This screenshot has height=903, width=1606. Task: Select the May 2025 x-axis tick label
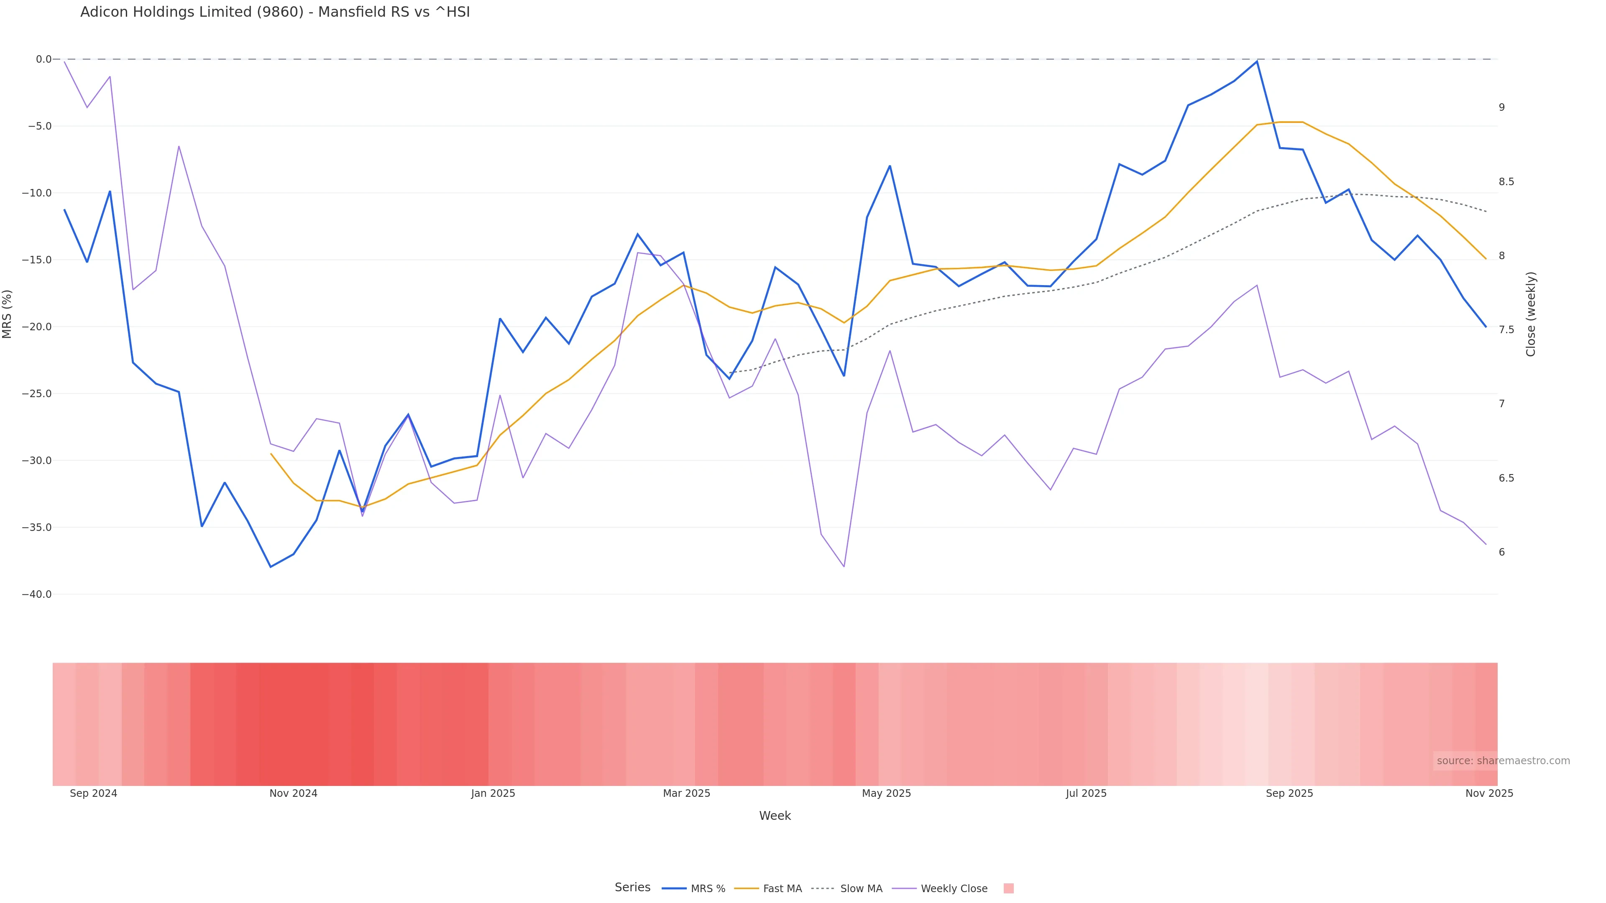point(886,793)
